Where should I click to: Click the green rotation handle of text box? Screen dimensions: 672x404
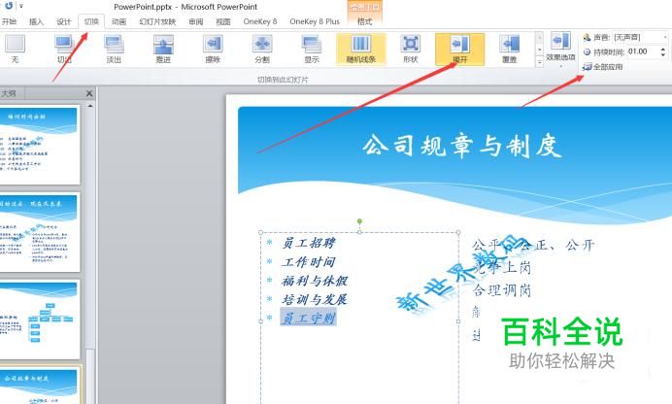(x=359, y=221)
